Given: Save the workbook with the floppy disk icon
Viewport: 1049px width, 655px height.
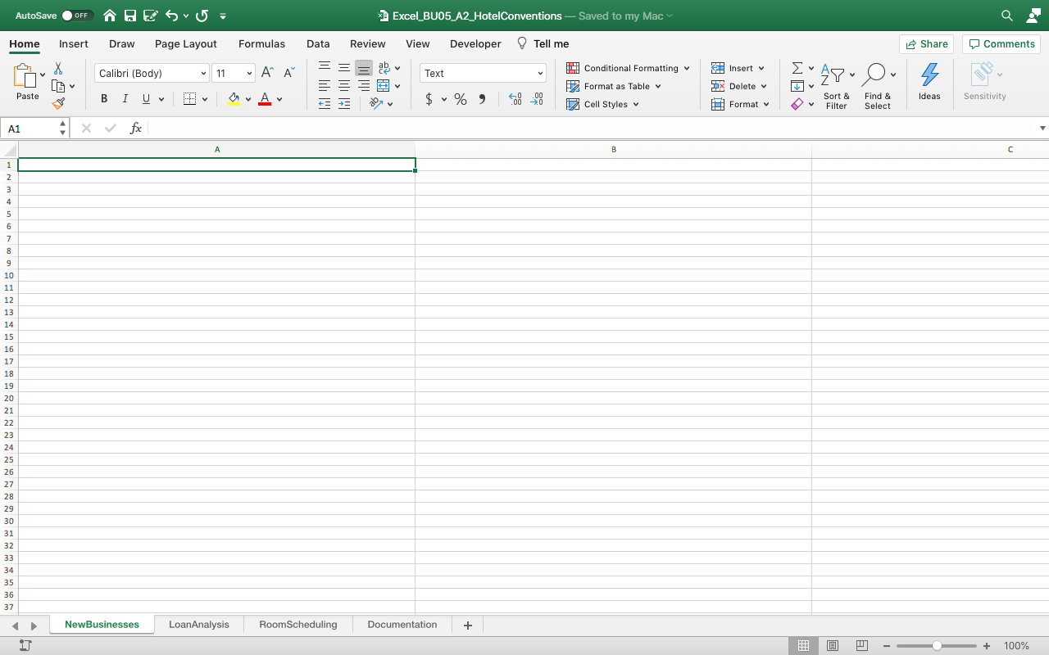Looking at the screenshot, I should pyautogui.click(x=130, y=16).
